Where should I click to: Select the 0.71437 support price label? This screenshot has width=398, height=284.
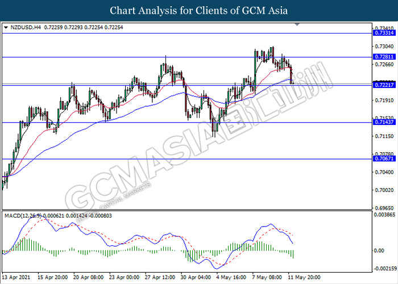tap(384, 122)
